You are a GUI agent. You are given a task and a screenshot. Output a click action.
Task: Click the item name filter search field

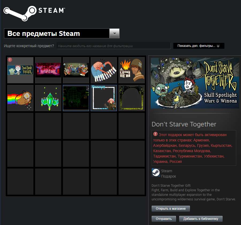pos(113,46)
